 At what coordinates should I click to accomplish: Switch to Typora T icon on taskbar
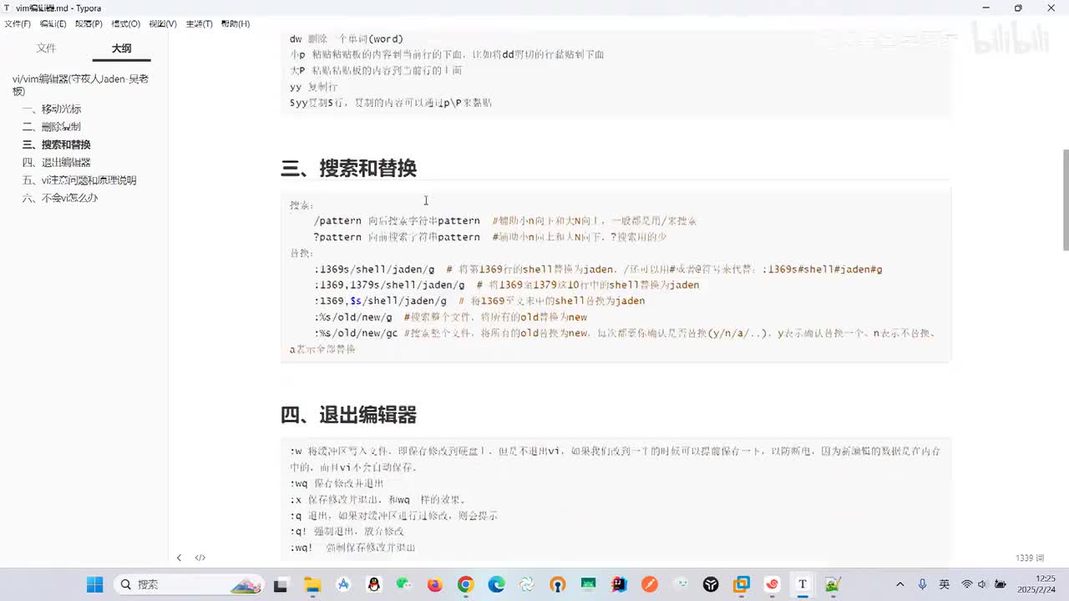[803, 584]
